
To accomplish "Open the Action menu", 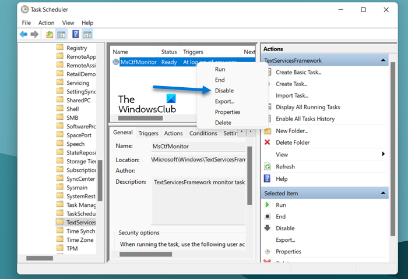I will [x=46, y=23].
